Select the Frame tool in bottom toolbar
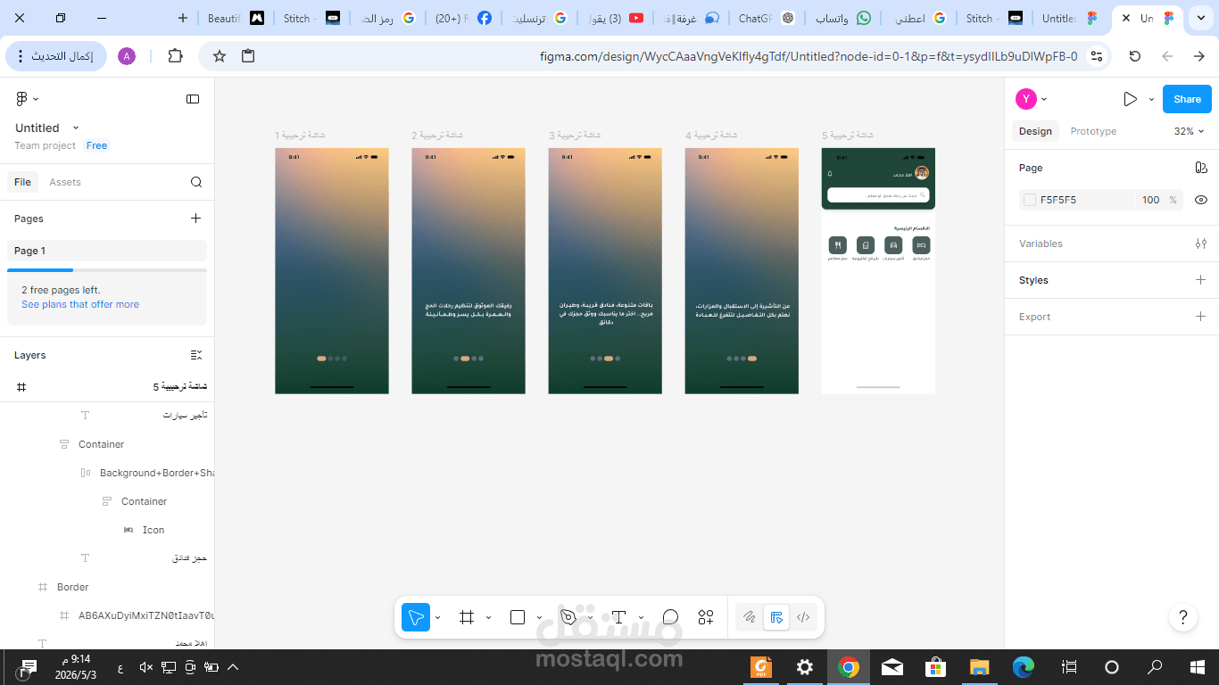 (x=467, y=617)
